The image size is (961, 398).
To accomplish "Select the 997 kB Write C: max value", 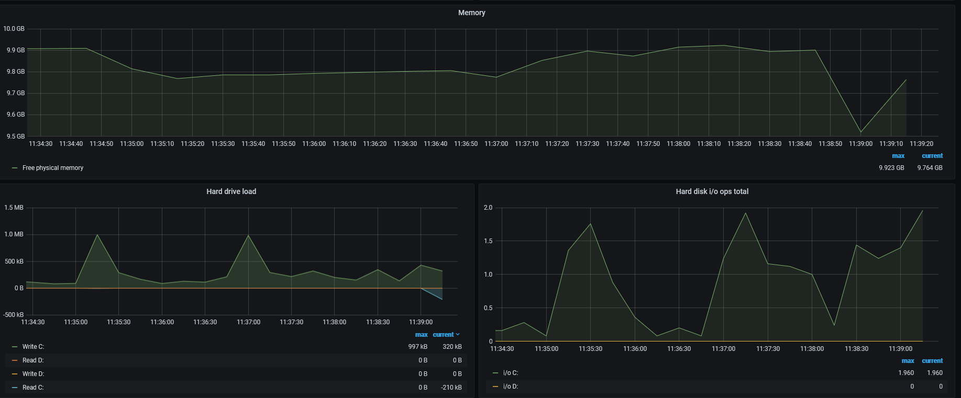I will click(418, 347).
